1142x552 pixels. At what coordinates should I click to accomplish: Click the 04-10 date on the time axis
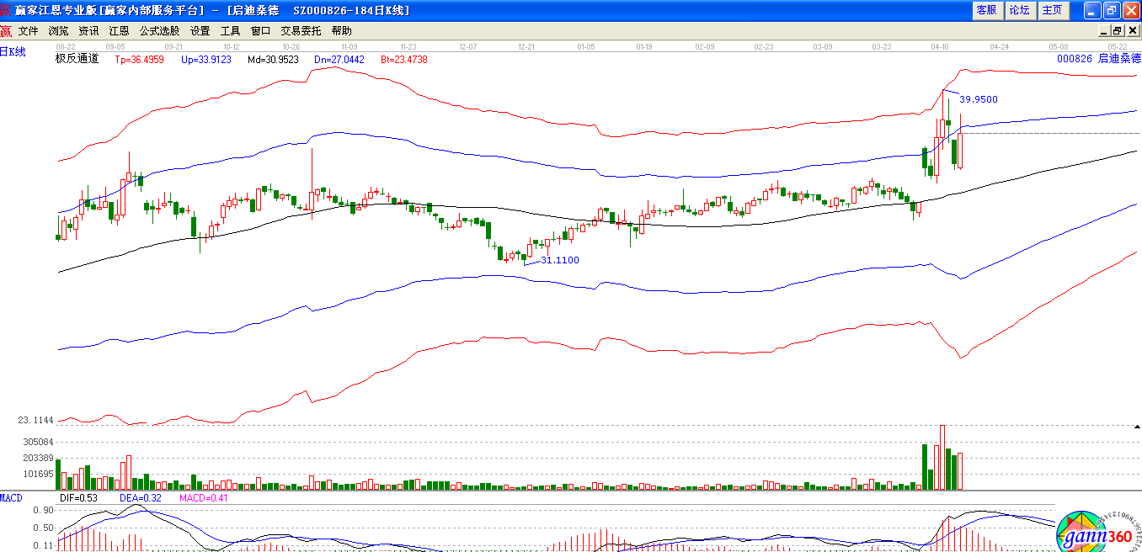(x=941, y=47)
